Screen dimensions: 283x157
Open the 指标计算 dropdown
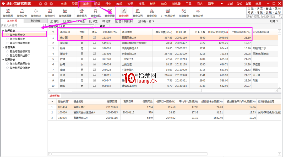pos(146,21)
